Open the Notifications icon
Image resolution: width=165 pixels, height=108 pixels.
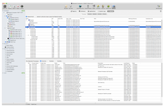point(159,6)
